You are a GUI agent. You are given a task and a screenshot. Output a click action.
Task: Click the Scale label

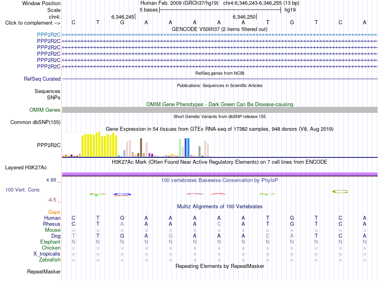(x=54, y=10)
